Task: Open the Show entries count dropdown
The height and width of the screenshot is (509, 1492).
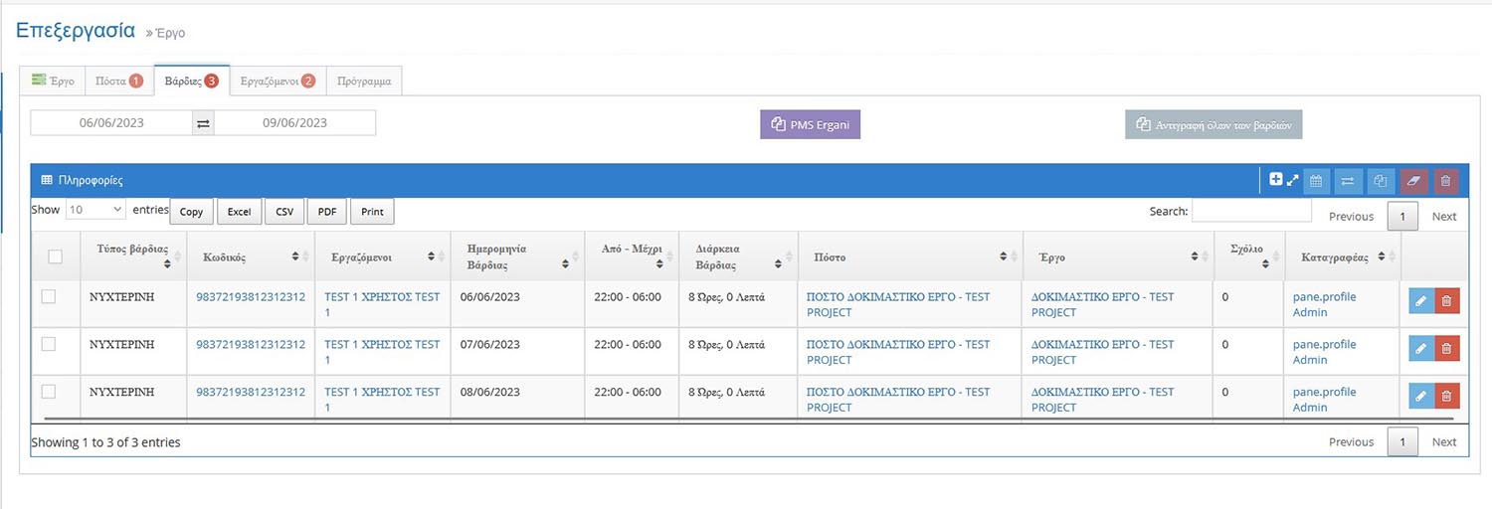Action: [x=95, y=210]
